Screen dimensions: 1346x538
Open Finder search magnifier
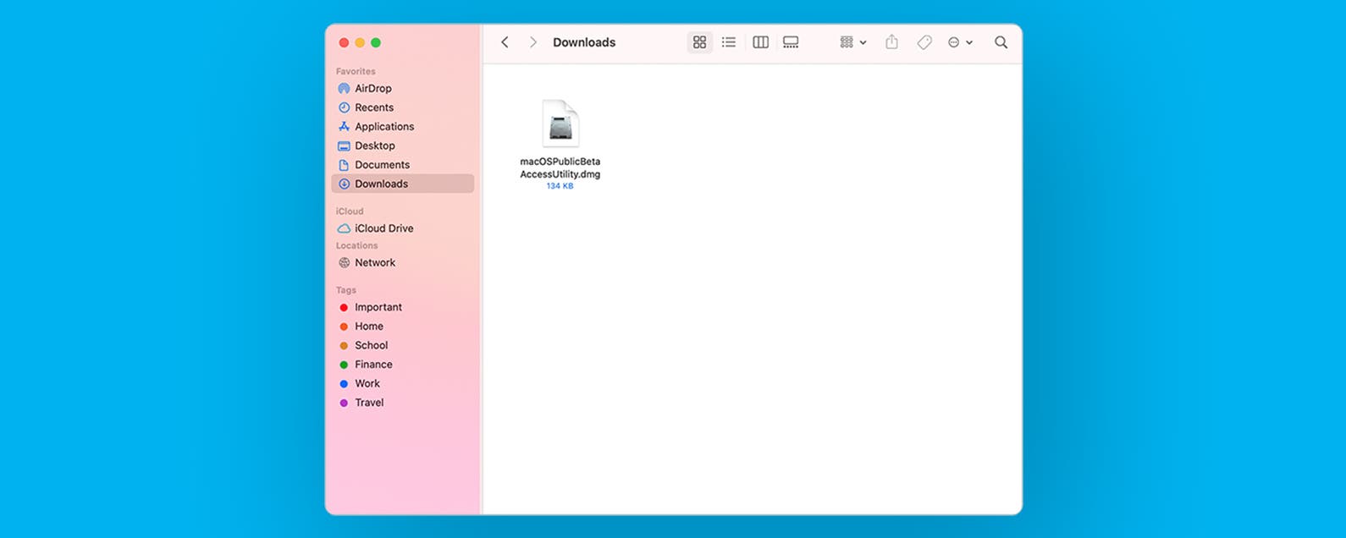[x=1001, y=42]
